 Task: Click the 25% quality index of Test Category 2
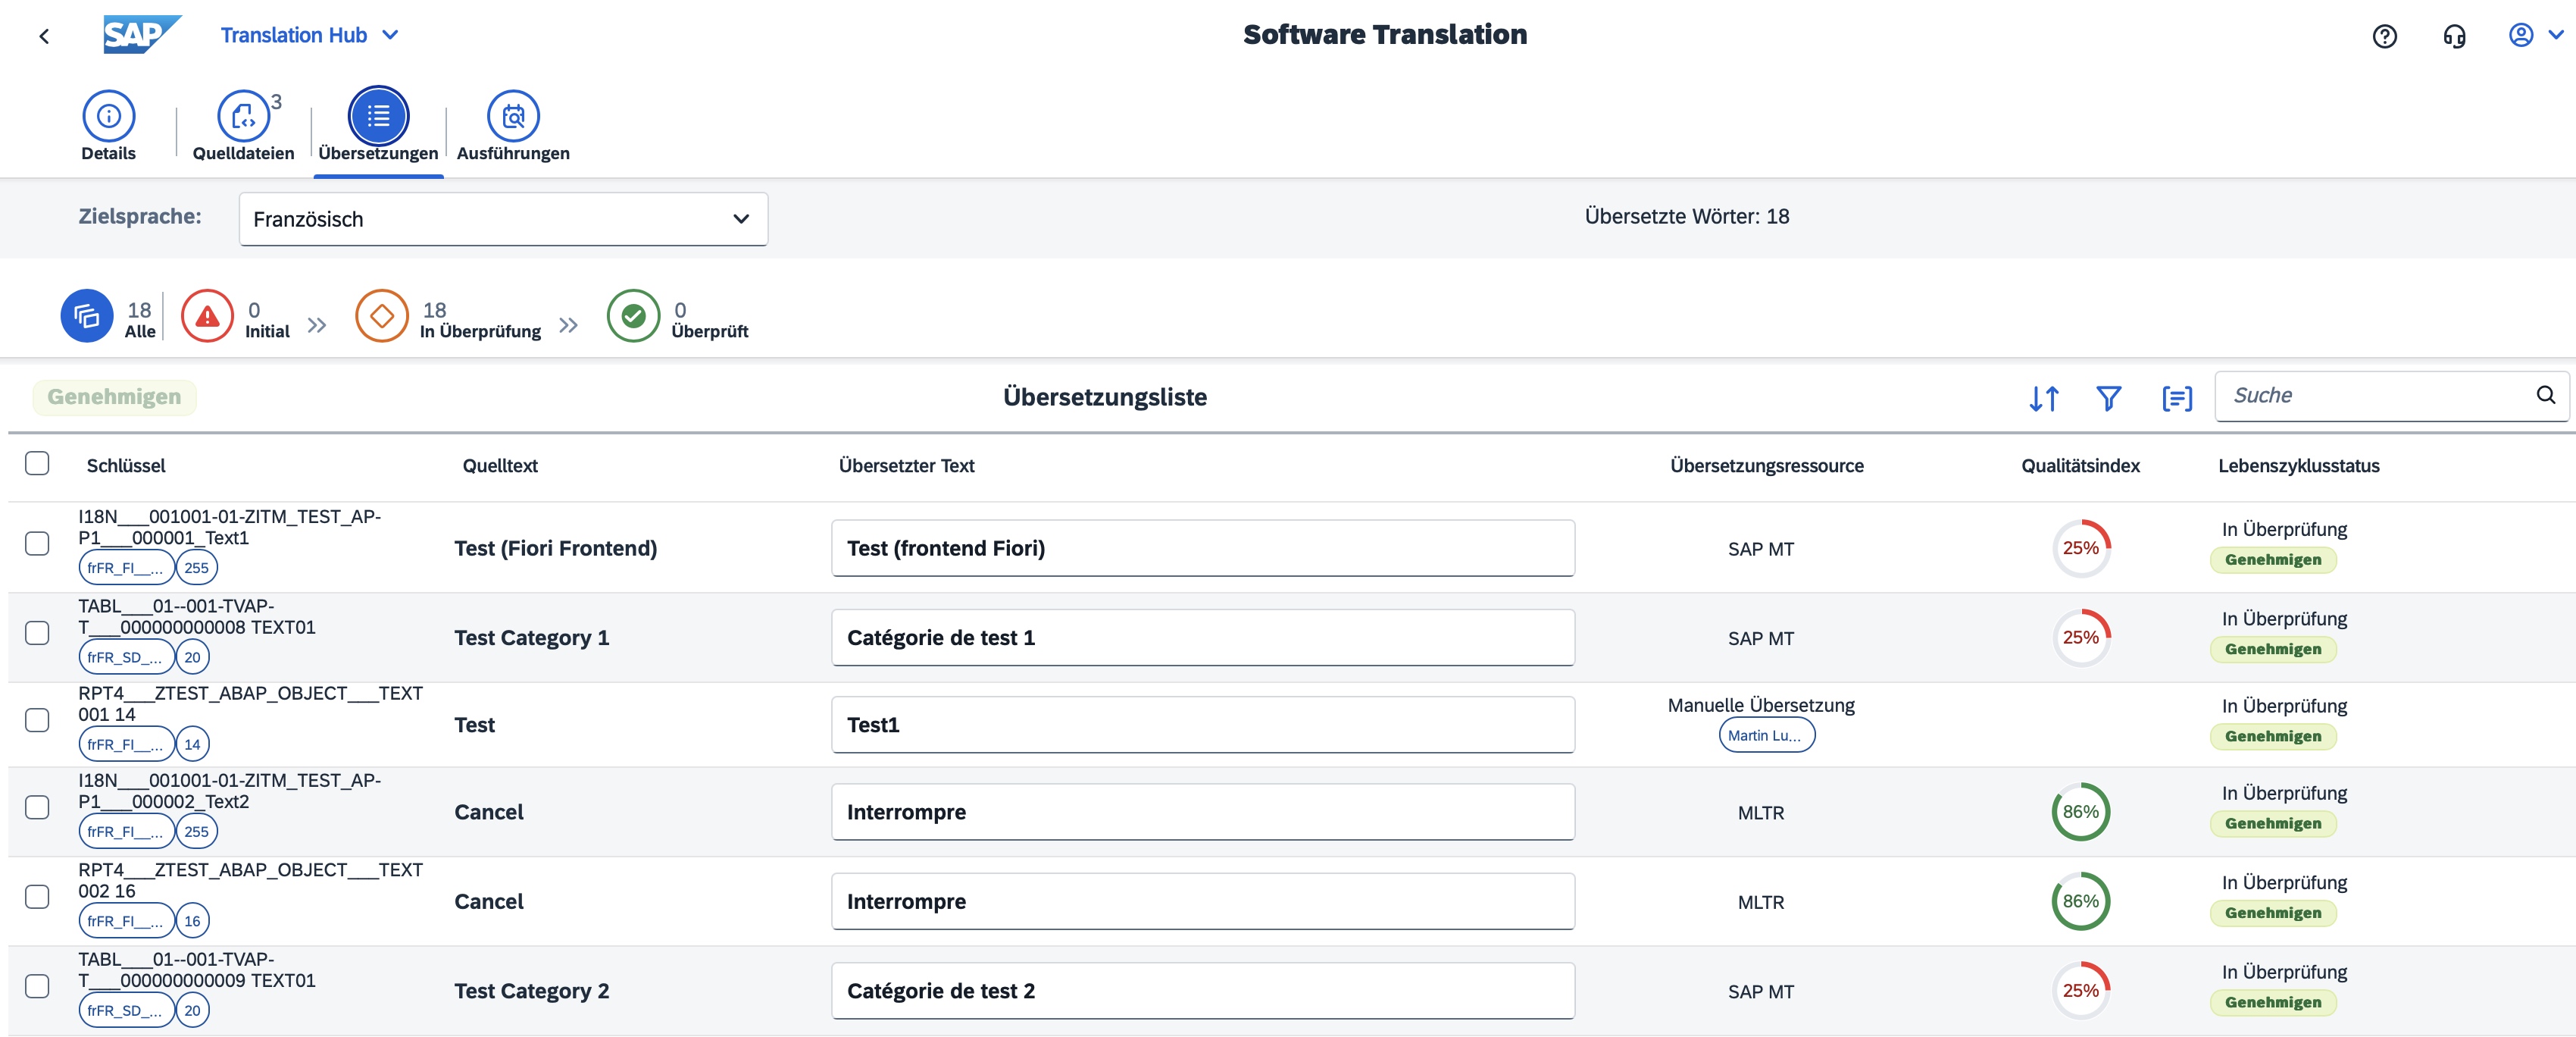point(2081,991)
